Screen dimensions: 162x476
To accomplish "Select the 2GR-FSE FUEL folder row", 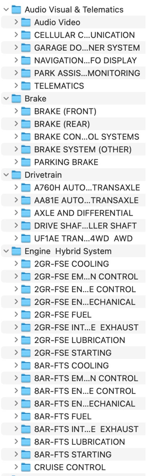I will [x=73, y=315].
